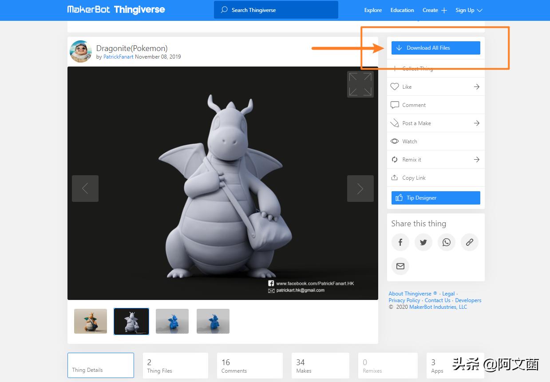This screenshot has height=382, width=550.
Task: Open PatrickFanart author profile link
Action: [x=118, y=57]
